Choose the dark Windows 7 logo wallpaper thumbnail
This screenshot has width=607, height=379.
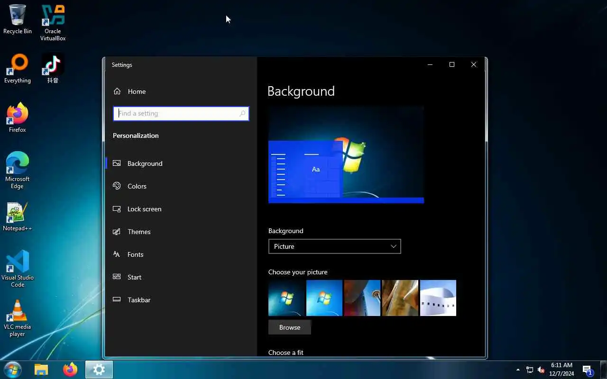click(x=286, y=298)
